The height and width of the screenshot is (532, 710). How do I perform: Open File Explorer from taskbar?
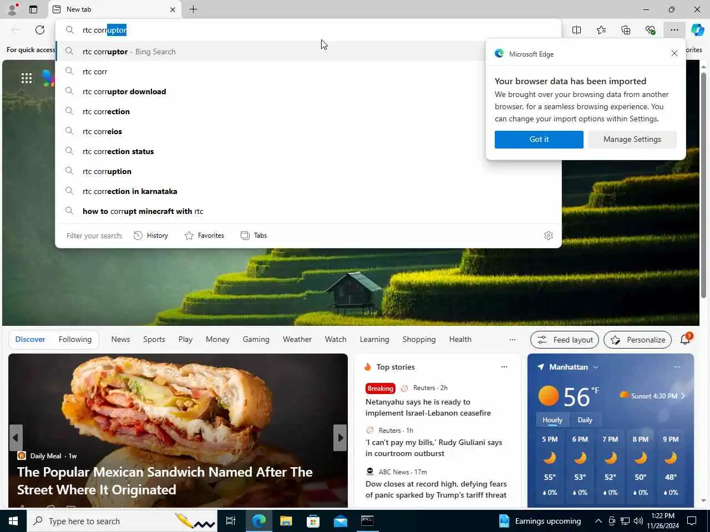(286, 521)
